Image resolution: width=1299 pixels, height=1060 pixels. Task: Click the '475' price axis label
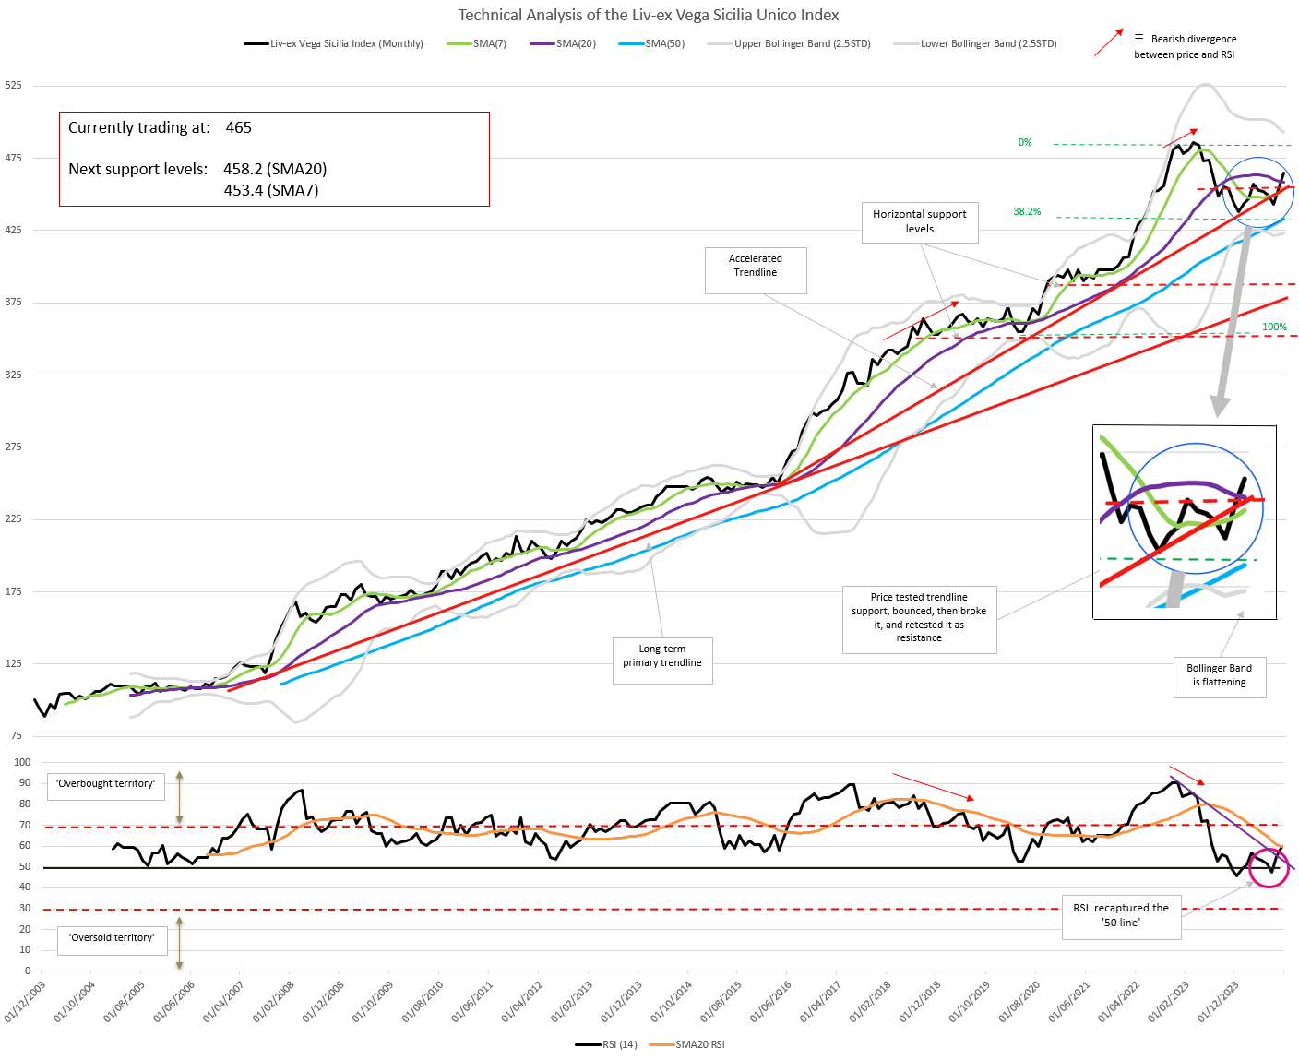click(13, 158)
